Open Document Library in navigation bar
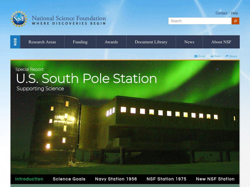250x187 pixels. (151, 42)
